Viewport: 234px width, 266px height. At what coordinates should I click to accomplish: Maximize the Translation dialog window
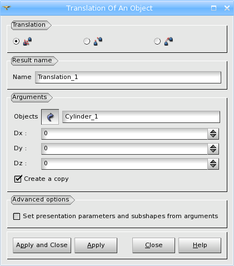pos(213,8)
